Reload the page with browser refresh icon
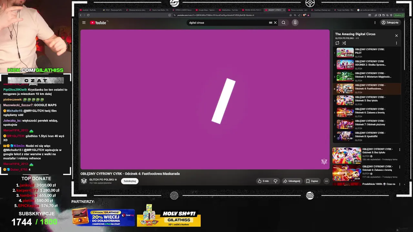The width and height of the screenshot is (413, 232). tap(88, 15)
